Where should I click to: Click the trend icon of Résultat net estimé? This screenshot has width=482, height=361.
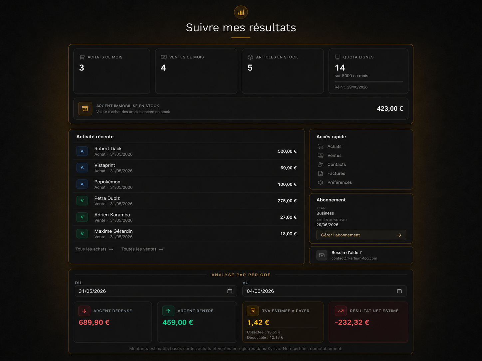click(x=341, y=311)
